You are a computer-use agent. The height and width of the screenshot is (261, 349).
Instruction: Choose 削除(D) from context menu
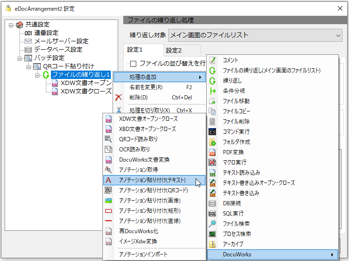159,98
